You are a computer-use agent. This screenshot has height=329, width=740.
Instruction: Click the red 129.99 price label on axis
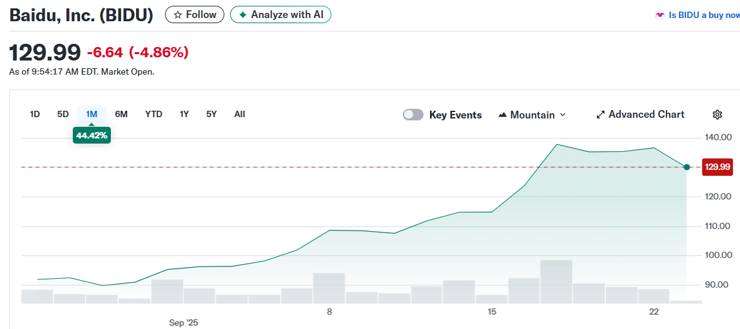pyautogui.click(x=717, y=167)
